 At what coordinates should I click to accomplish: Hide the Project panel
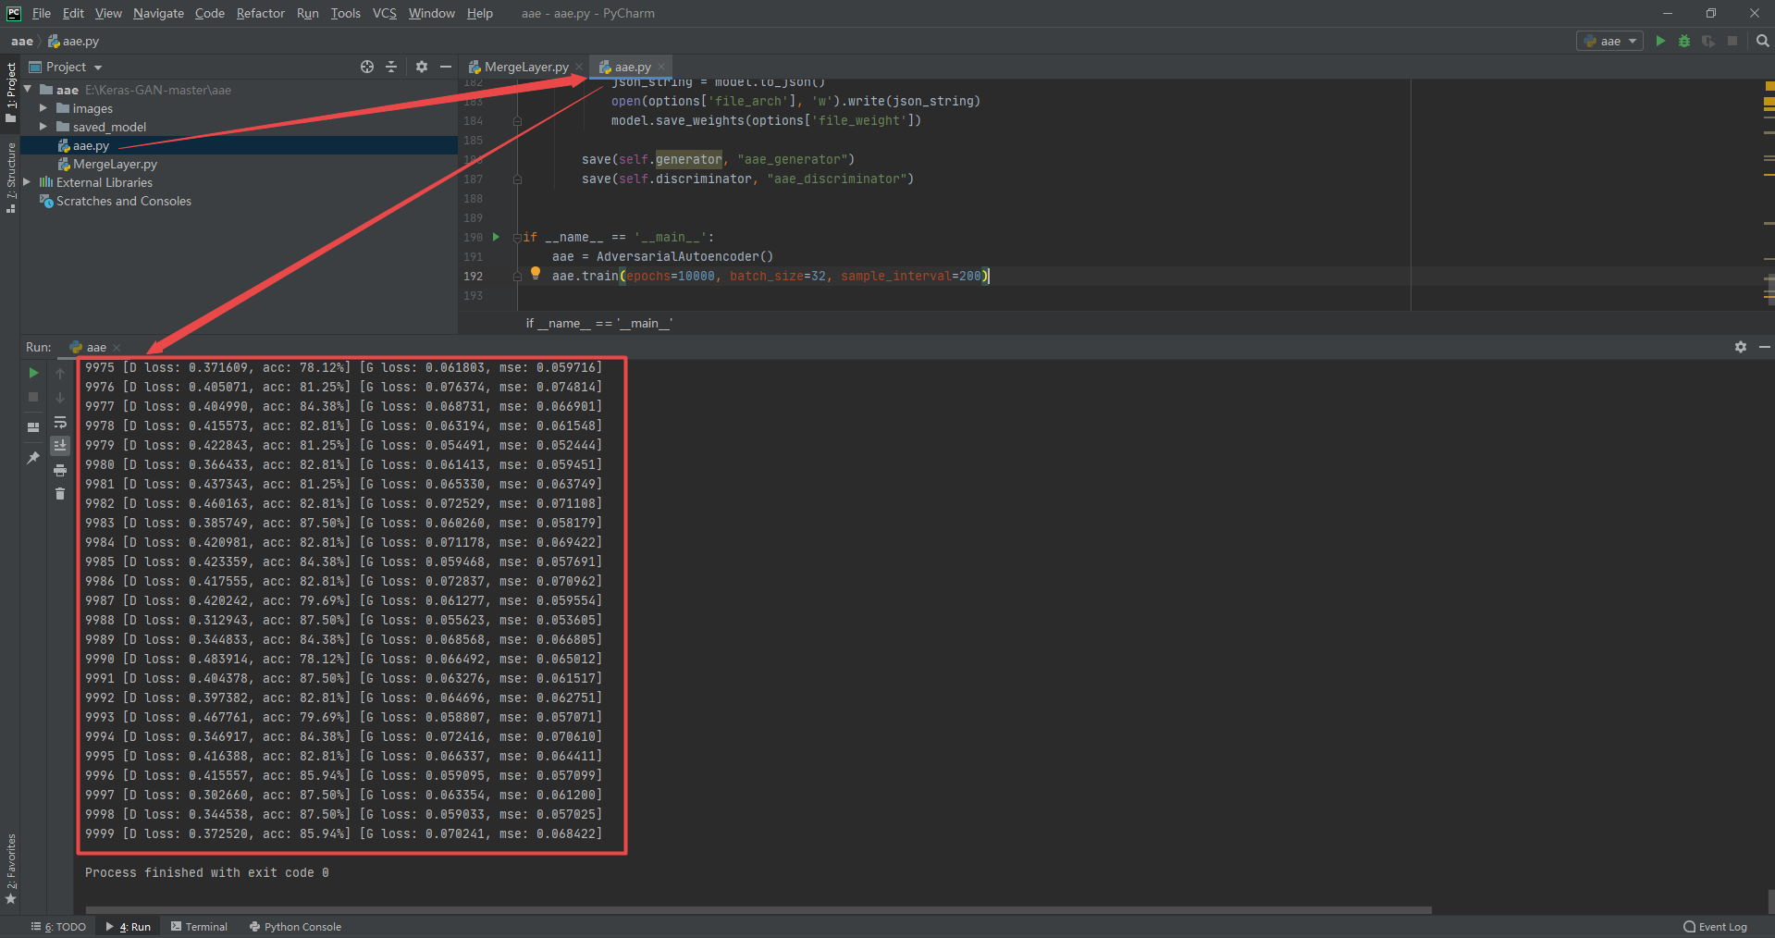tap(446, 67)
